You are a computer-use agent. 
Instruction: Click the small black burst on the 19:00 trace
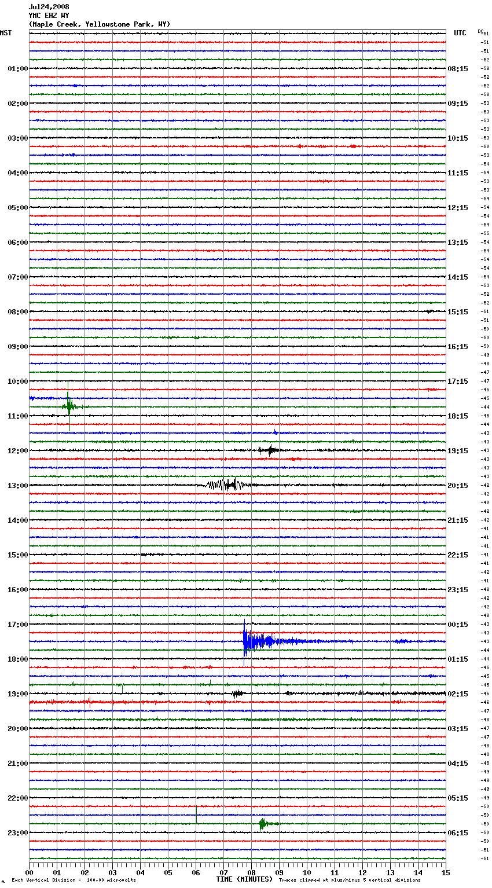click(237, 693)
